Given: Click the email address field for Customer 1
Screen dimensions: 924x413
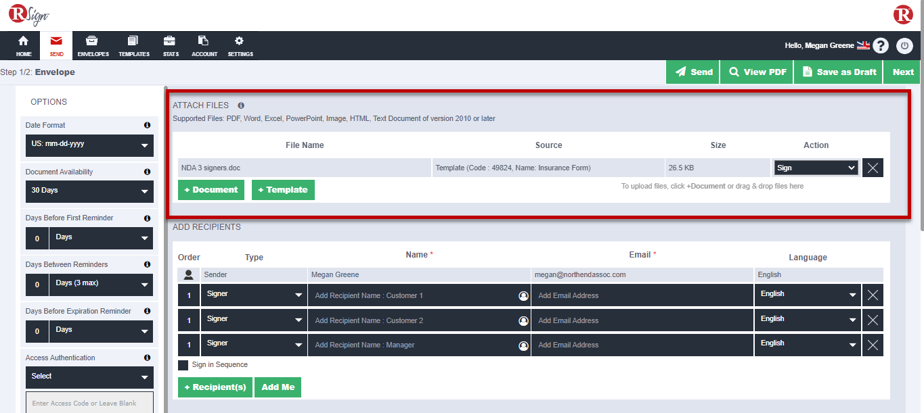Looking at the screenshot, I should pyautogui.click(x=642, y=295).
